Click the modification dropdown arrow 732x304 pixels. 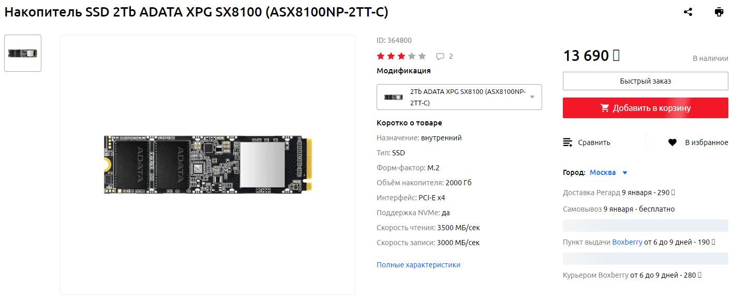tap(532, 97)
